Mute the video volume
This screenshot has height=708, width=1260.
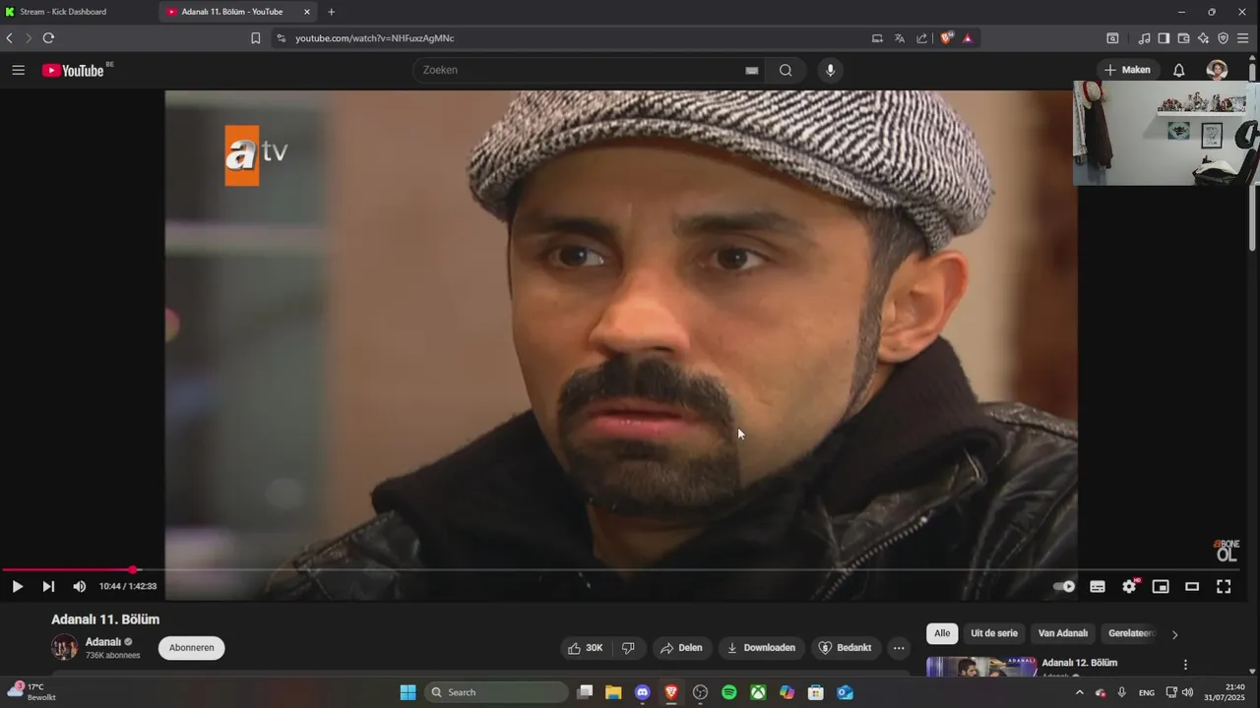pyautogui.click(x=80, y=587)
